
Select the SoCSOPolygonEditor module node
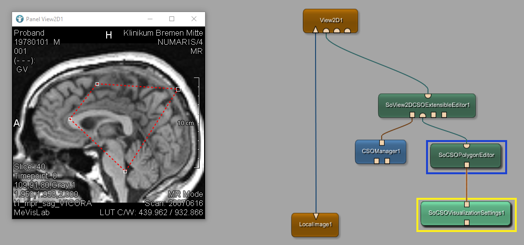pos(466,155)
